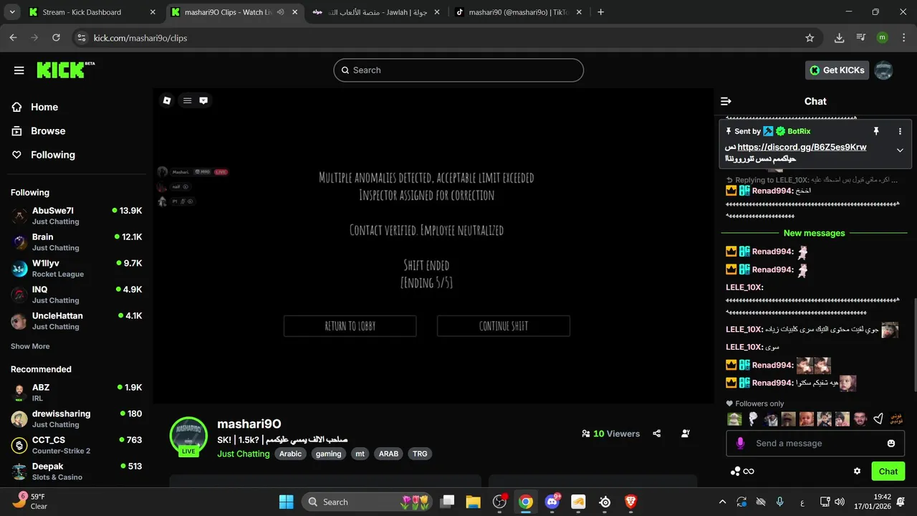This screenshot has height=516, width=917.
Task: Click mashari9O streamer avatar
Action: 188,434
